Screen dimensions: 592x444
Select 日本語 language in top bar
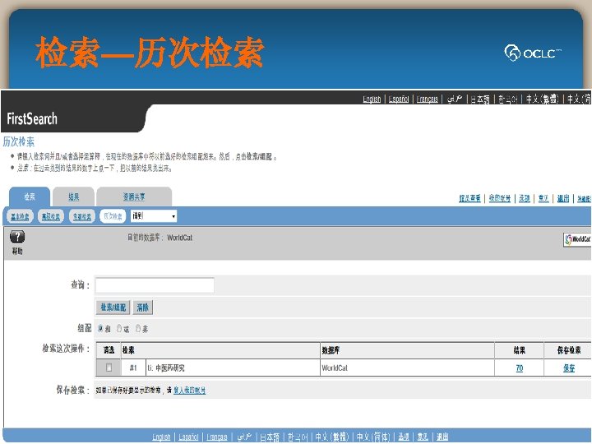480,99
